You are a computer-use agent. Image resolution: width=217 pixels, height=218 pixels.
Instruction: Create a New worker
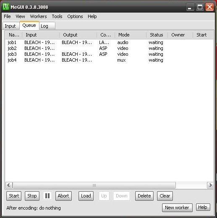click(177, 208)
